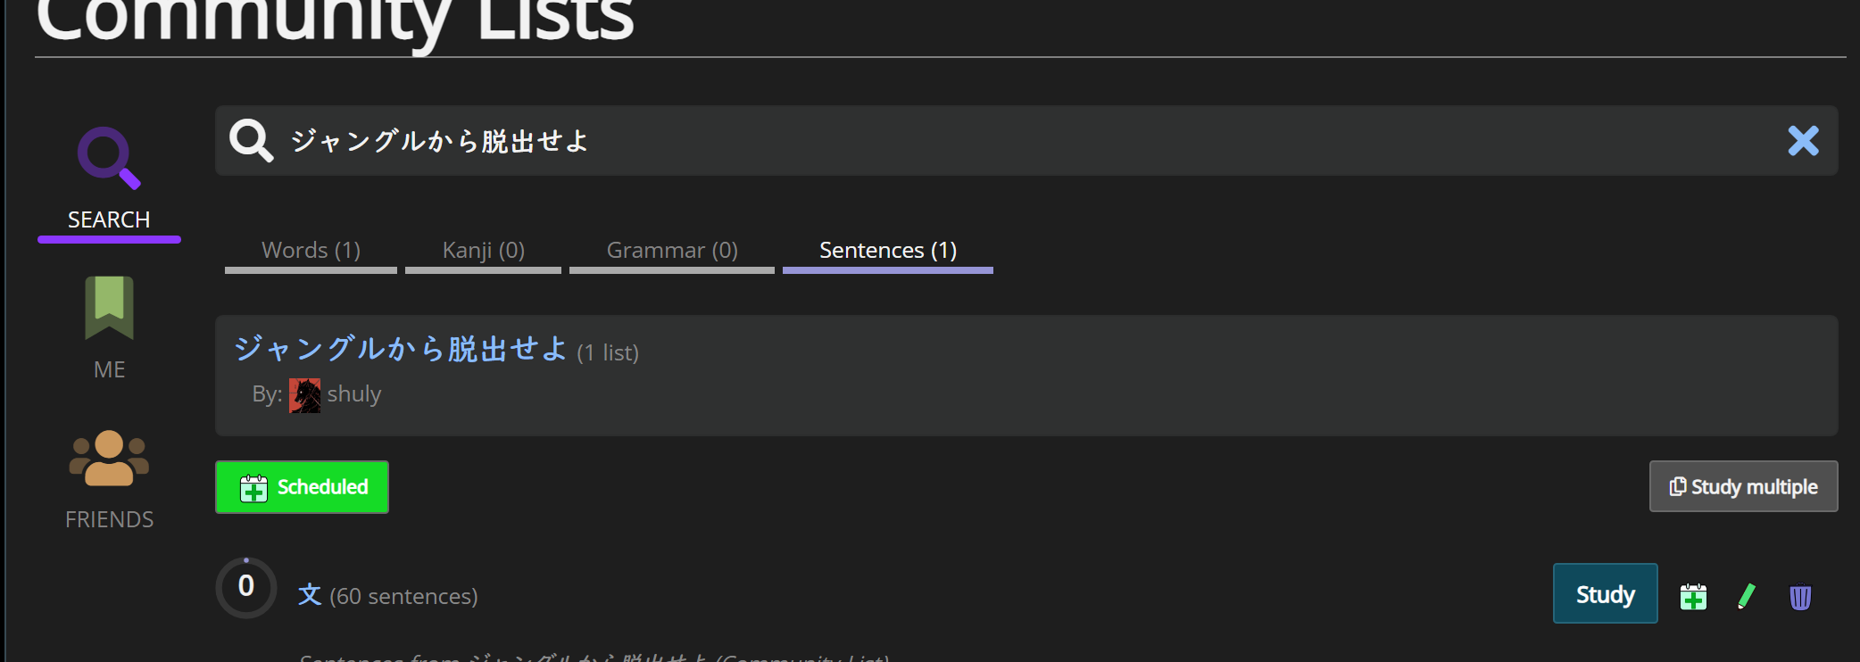Open the Friends section icon

click(109, 459)
